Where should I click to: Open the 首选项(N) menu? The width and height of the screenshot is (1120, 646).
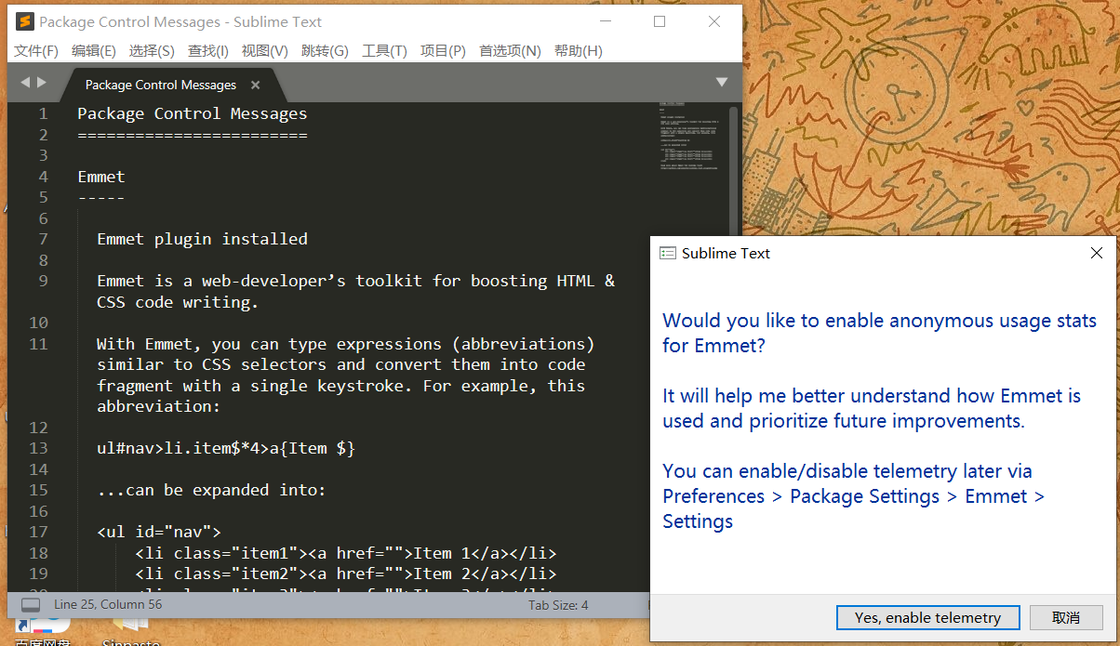[510, 51]
